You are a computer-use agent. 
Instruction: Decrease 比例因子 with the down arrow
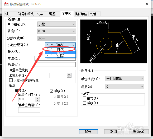tap(69, 77)
